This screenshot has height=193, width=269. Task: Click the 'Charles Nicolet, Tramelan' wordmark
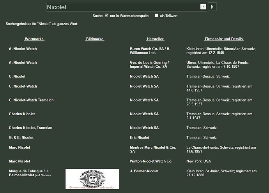30,128
